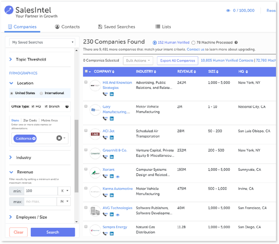Switch to the Saved Searches tab
Viewport: 279px width, 244px height.
click(x=117, y=27)
